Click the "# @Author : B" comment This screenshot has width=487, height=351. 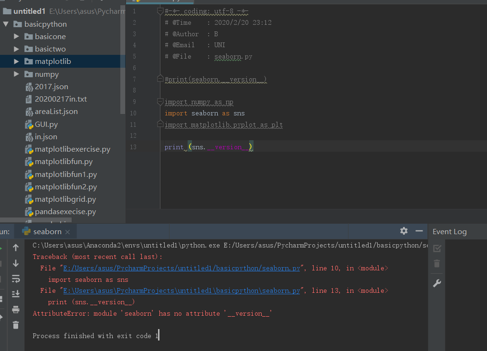(191, 34)
